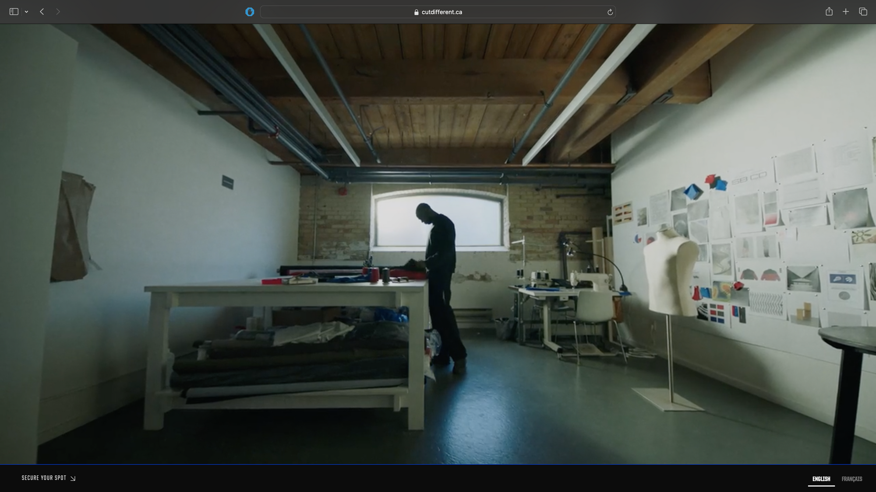Toggle the Safari sidebar
The height and width of the screenshot is (492, 876).
14,12
